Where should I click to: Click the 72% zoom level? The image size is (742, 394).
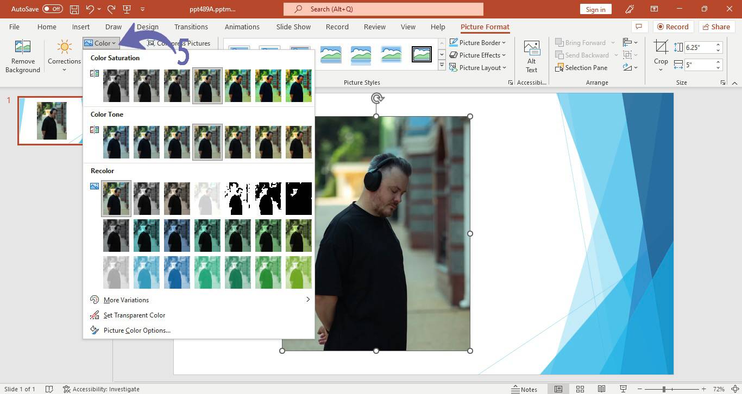(x=718, y=389)
